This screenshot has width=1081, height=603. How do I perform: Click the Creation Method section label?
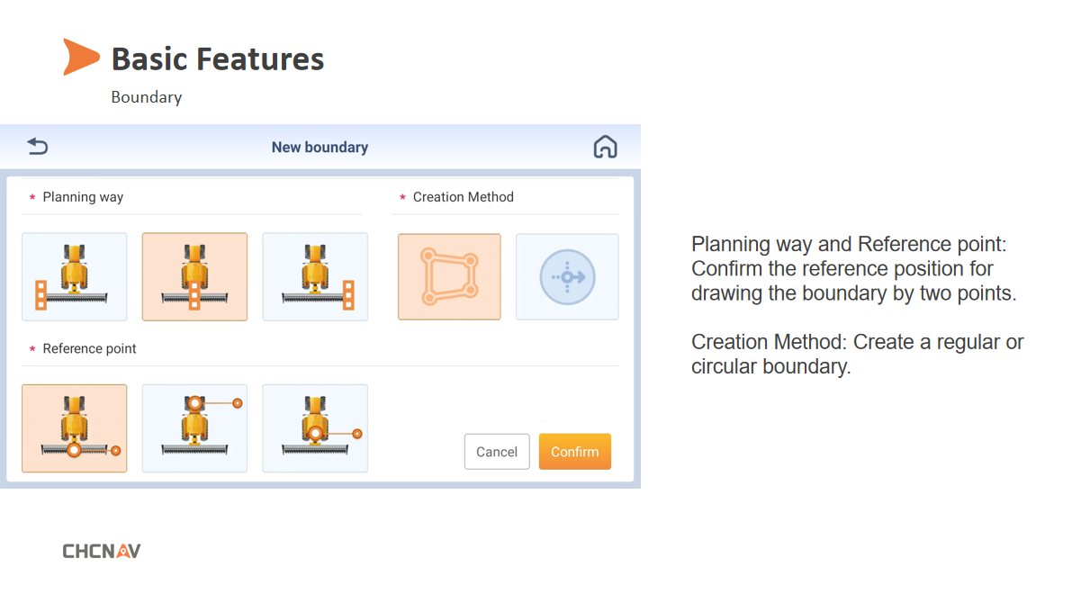coord(463,197)
